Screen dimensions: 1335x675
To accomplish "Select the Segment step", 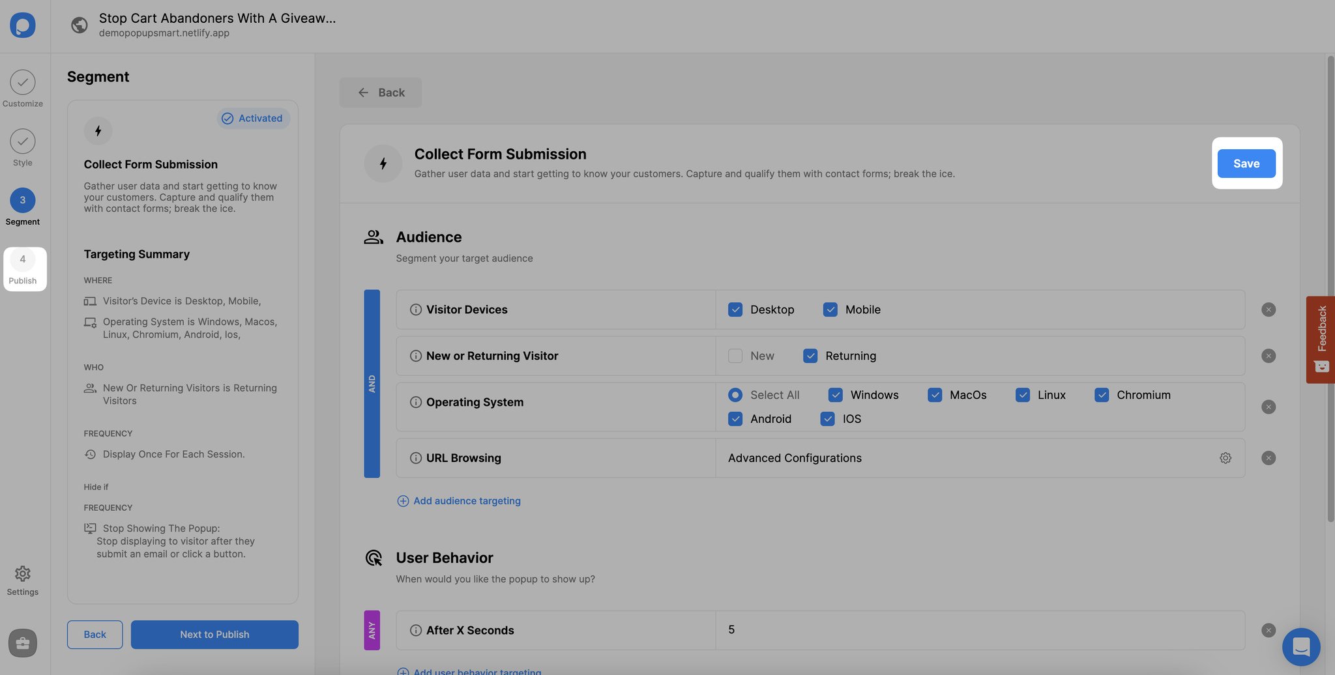I will (23, 207).
